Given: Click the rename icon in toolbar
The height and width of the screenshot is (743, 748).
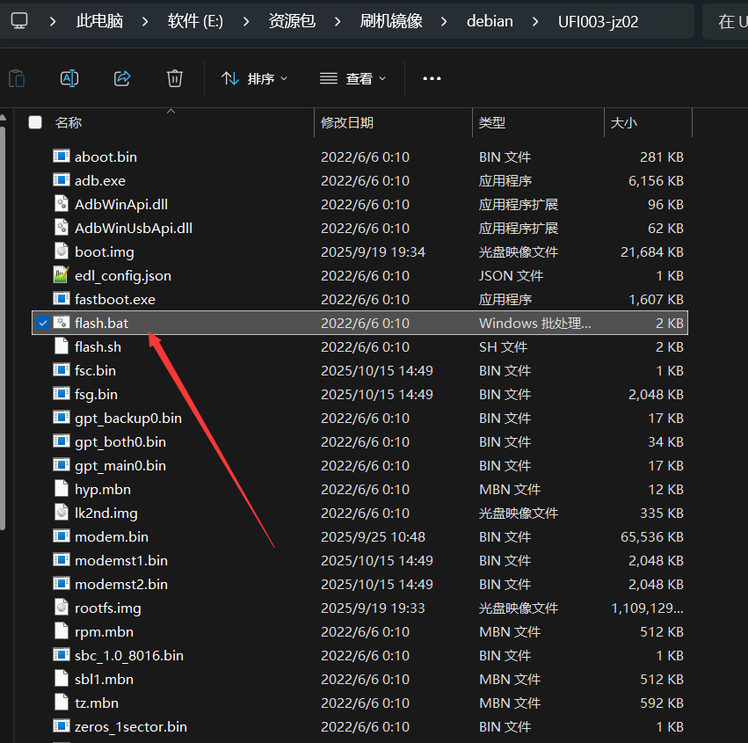Looking at the screenshot, I should [x=69, y=78].
